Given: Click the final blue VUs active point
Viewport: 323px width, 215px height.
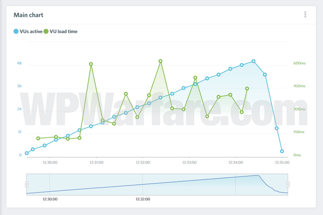Looking at the screenshot, I should click(282, 151).
